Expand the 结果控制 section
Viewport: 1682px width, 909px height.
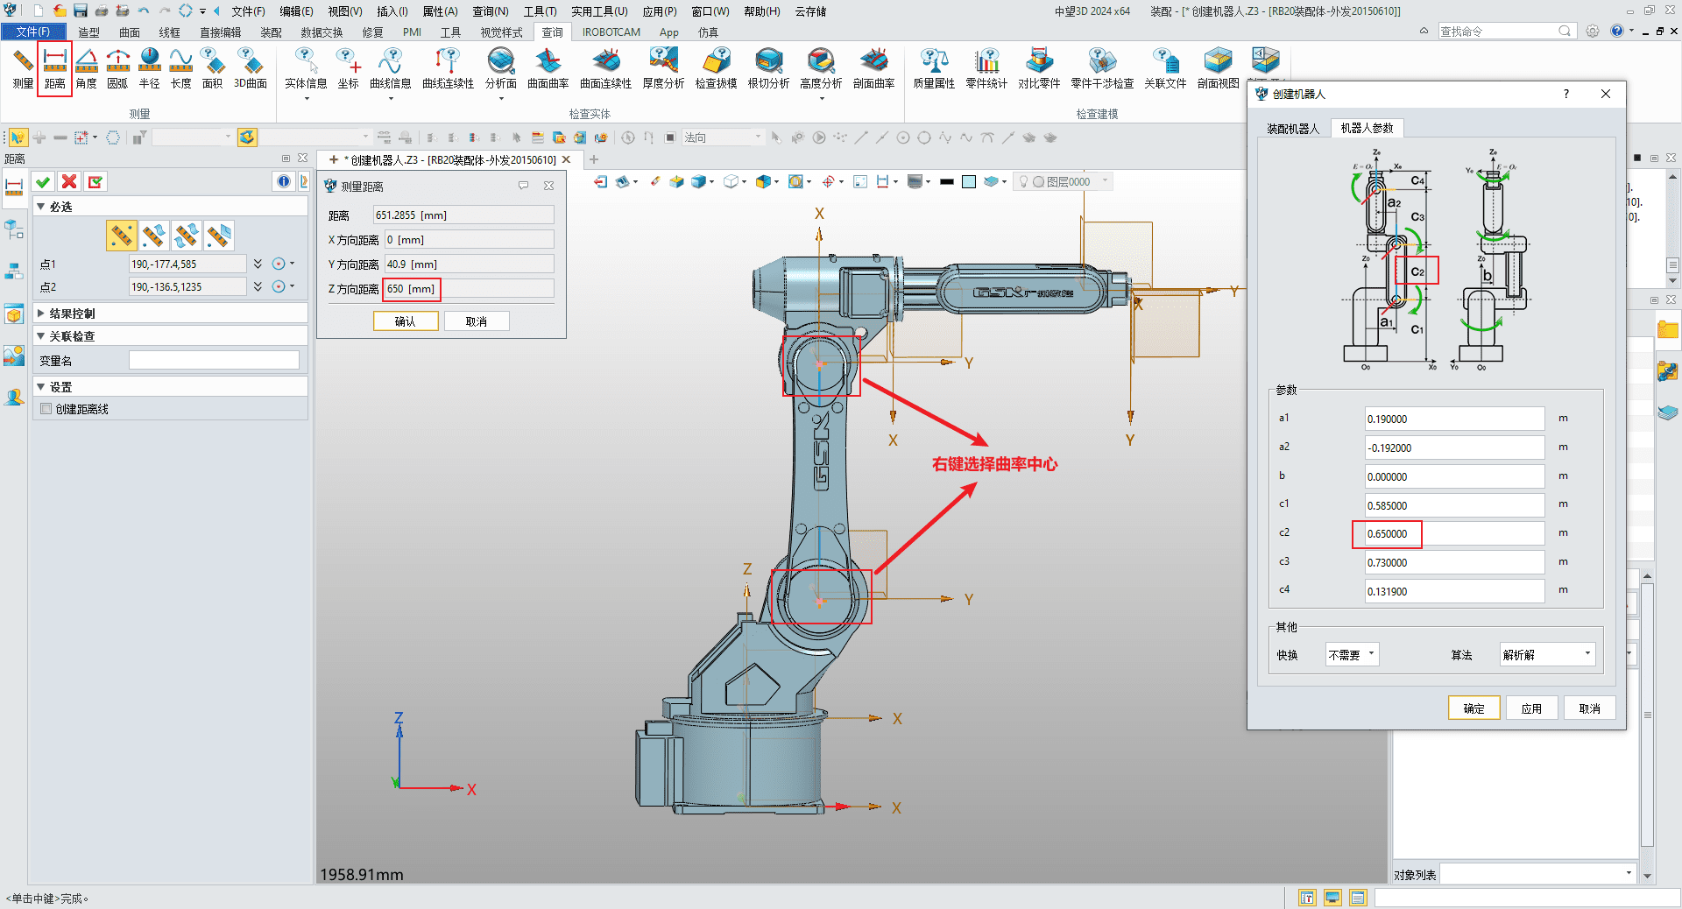[41, 314]
